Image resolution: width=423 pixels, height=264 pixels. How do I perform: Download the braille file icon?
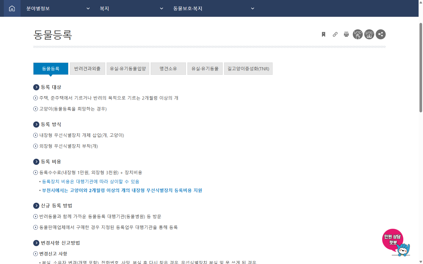tap(369, 34)
